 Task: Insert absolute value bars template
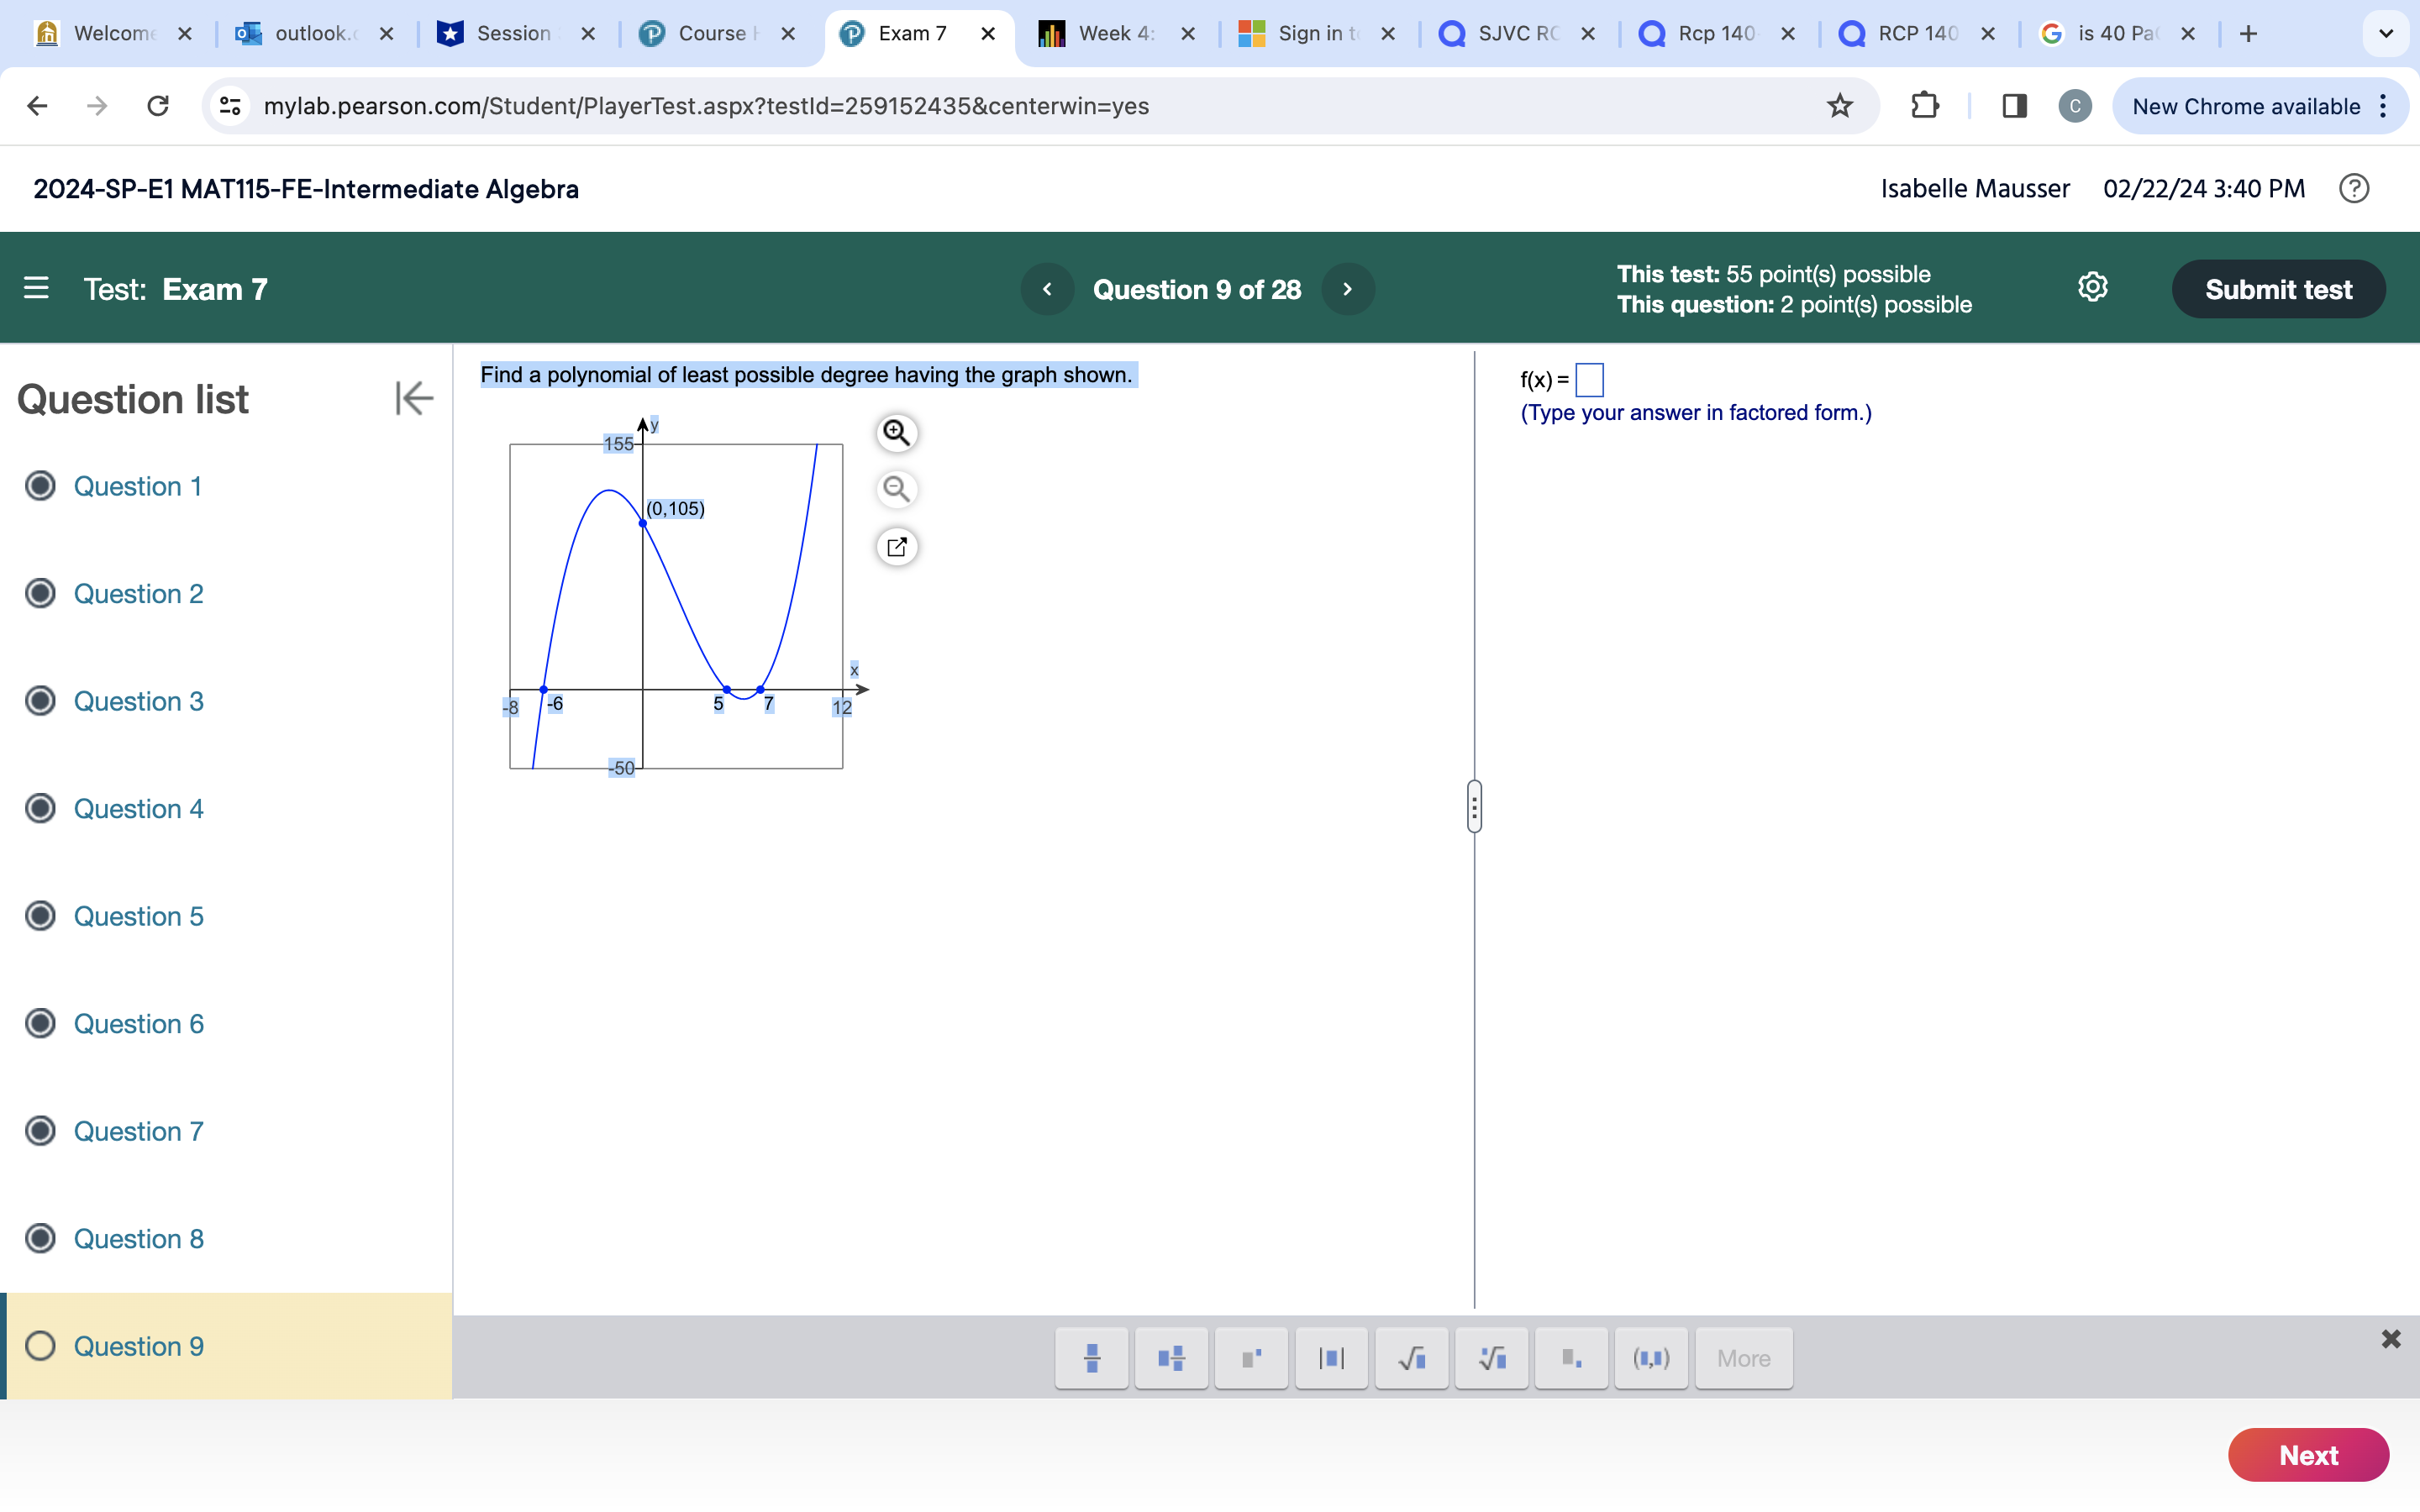tap(1331, 1358)
